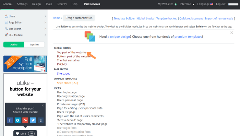This screenshot has height=136, width=240.
Task: Expand the Page Editor chevron
Action: [45, 22]
